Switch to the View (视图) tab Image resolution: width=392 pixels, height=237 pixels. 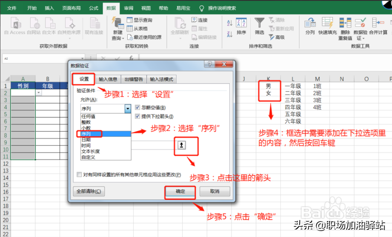click(146, 8)
